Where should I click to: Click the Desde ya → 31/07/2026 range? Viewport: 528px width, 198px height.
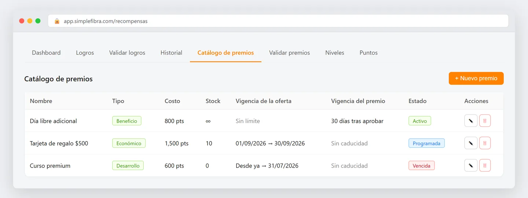tap(267, 166)
